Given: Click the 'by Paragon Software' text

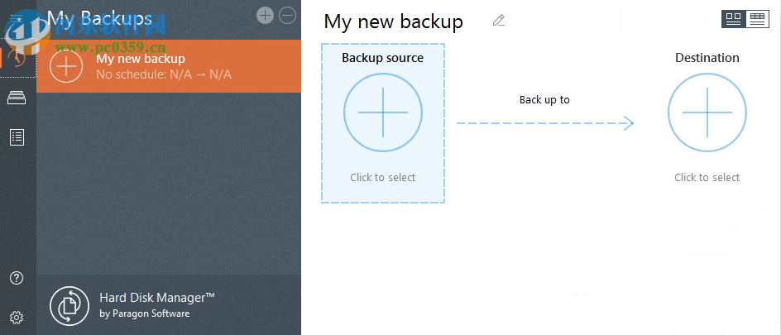Looking at the screenshot, I should (145, 313).
